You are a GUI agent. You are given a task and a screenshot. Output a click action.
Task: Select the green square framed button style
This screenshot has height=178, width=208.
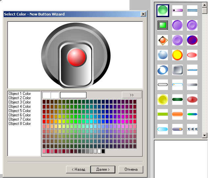point(163,25)
